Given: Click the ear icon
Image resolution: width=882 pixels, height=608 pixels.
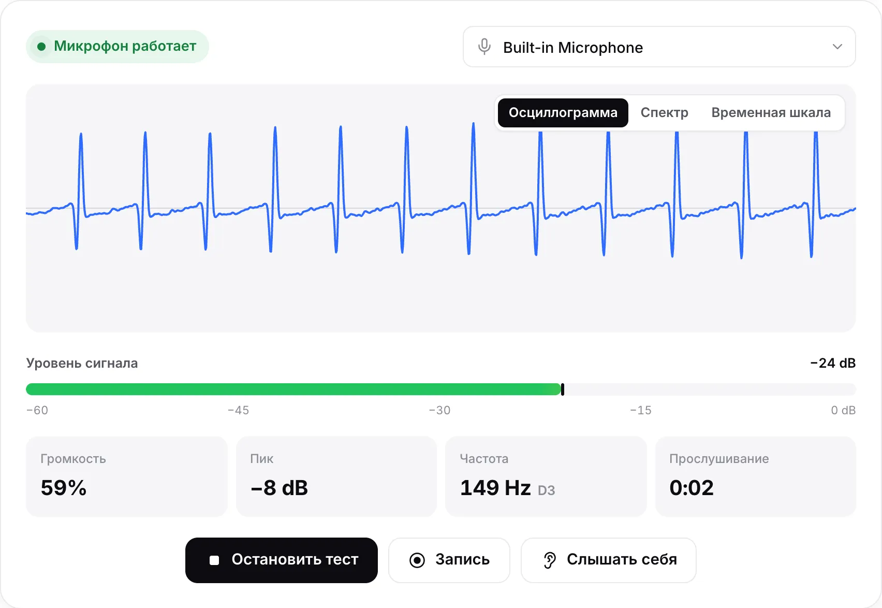Looking at the screenshot, I should pos(550,560).
